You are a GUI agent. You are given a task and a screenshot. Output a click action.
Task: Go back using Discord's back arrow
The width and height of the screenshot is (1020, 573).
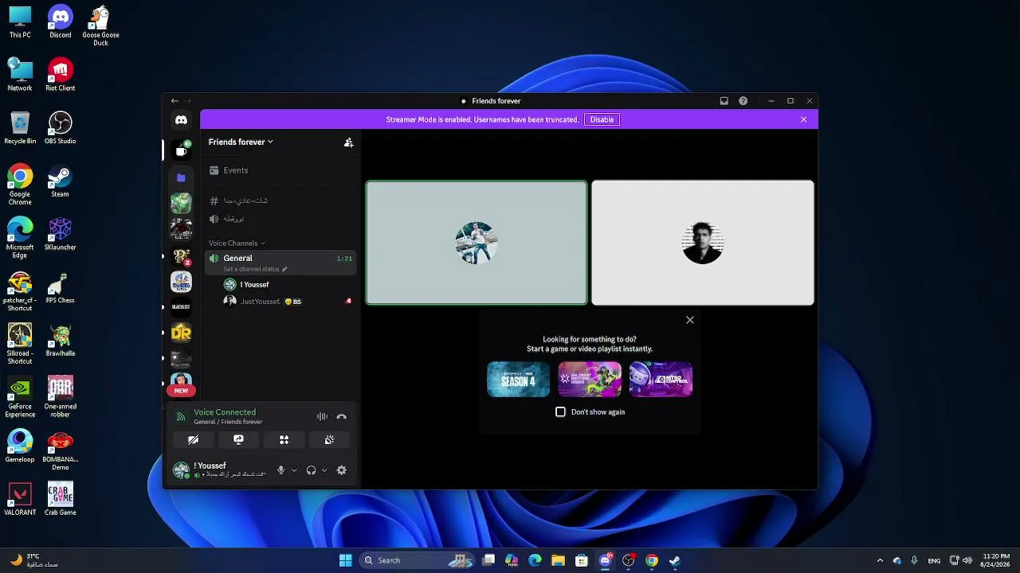coord(175,101)
